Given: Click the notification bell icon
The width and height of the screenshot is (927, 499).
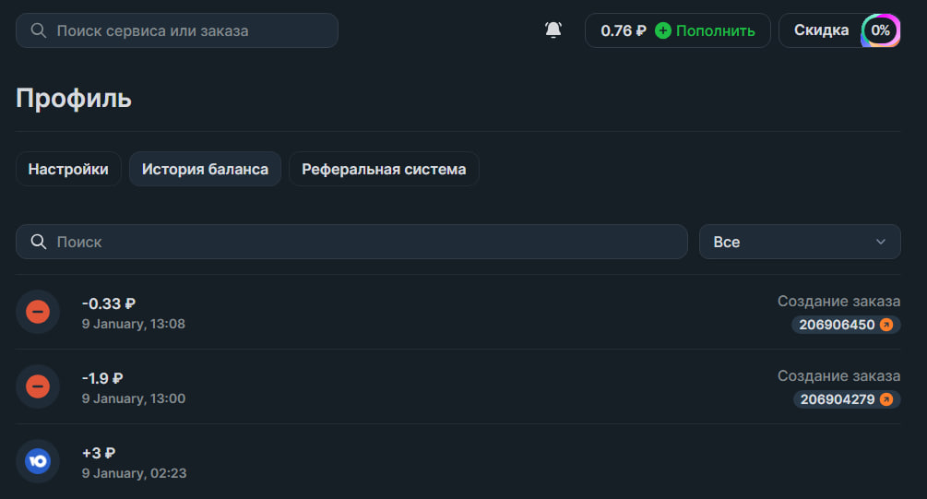Looking at the screenshot, I should (553, 30).
